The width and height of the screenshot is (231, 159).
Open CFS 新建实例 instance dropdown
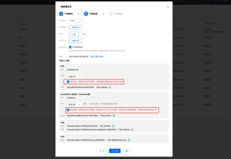point(74,77)
